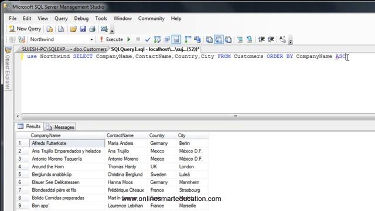Select cell 'Frédérique Citeaux'

pyautogui.click(x=127, y=190)
